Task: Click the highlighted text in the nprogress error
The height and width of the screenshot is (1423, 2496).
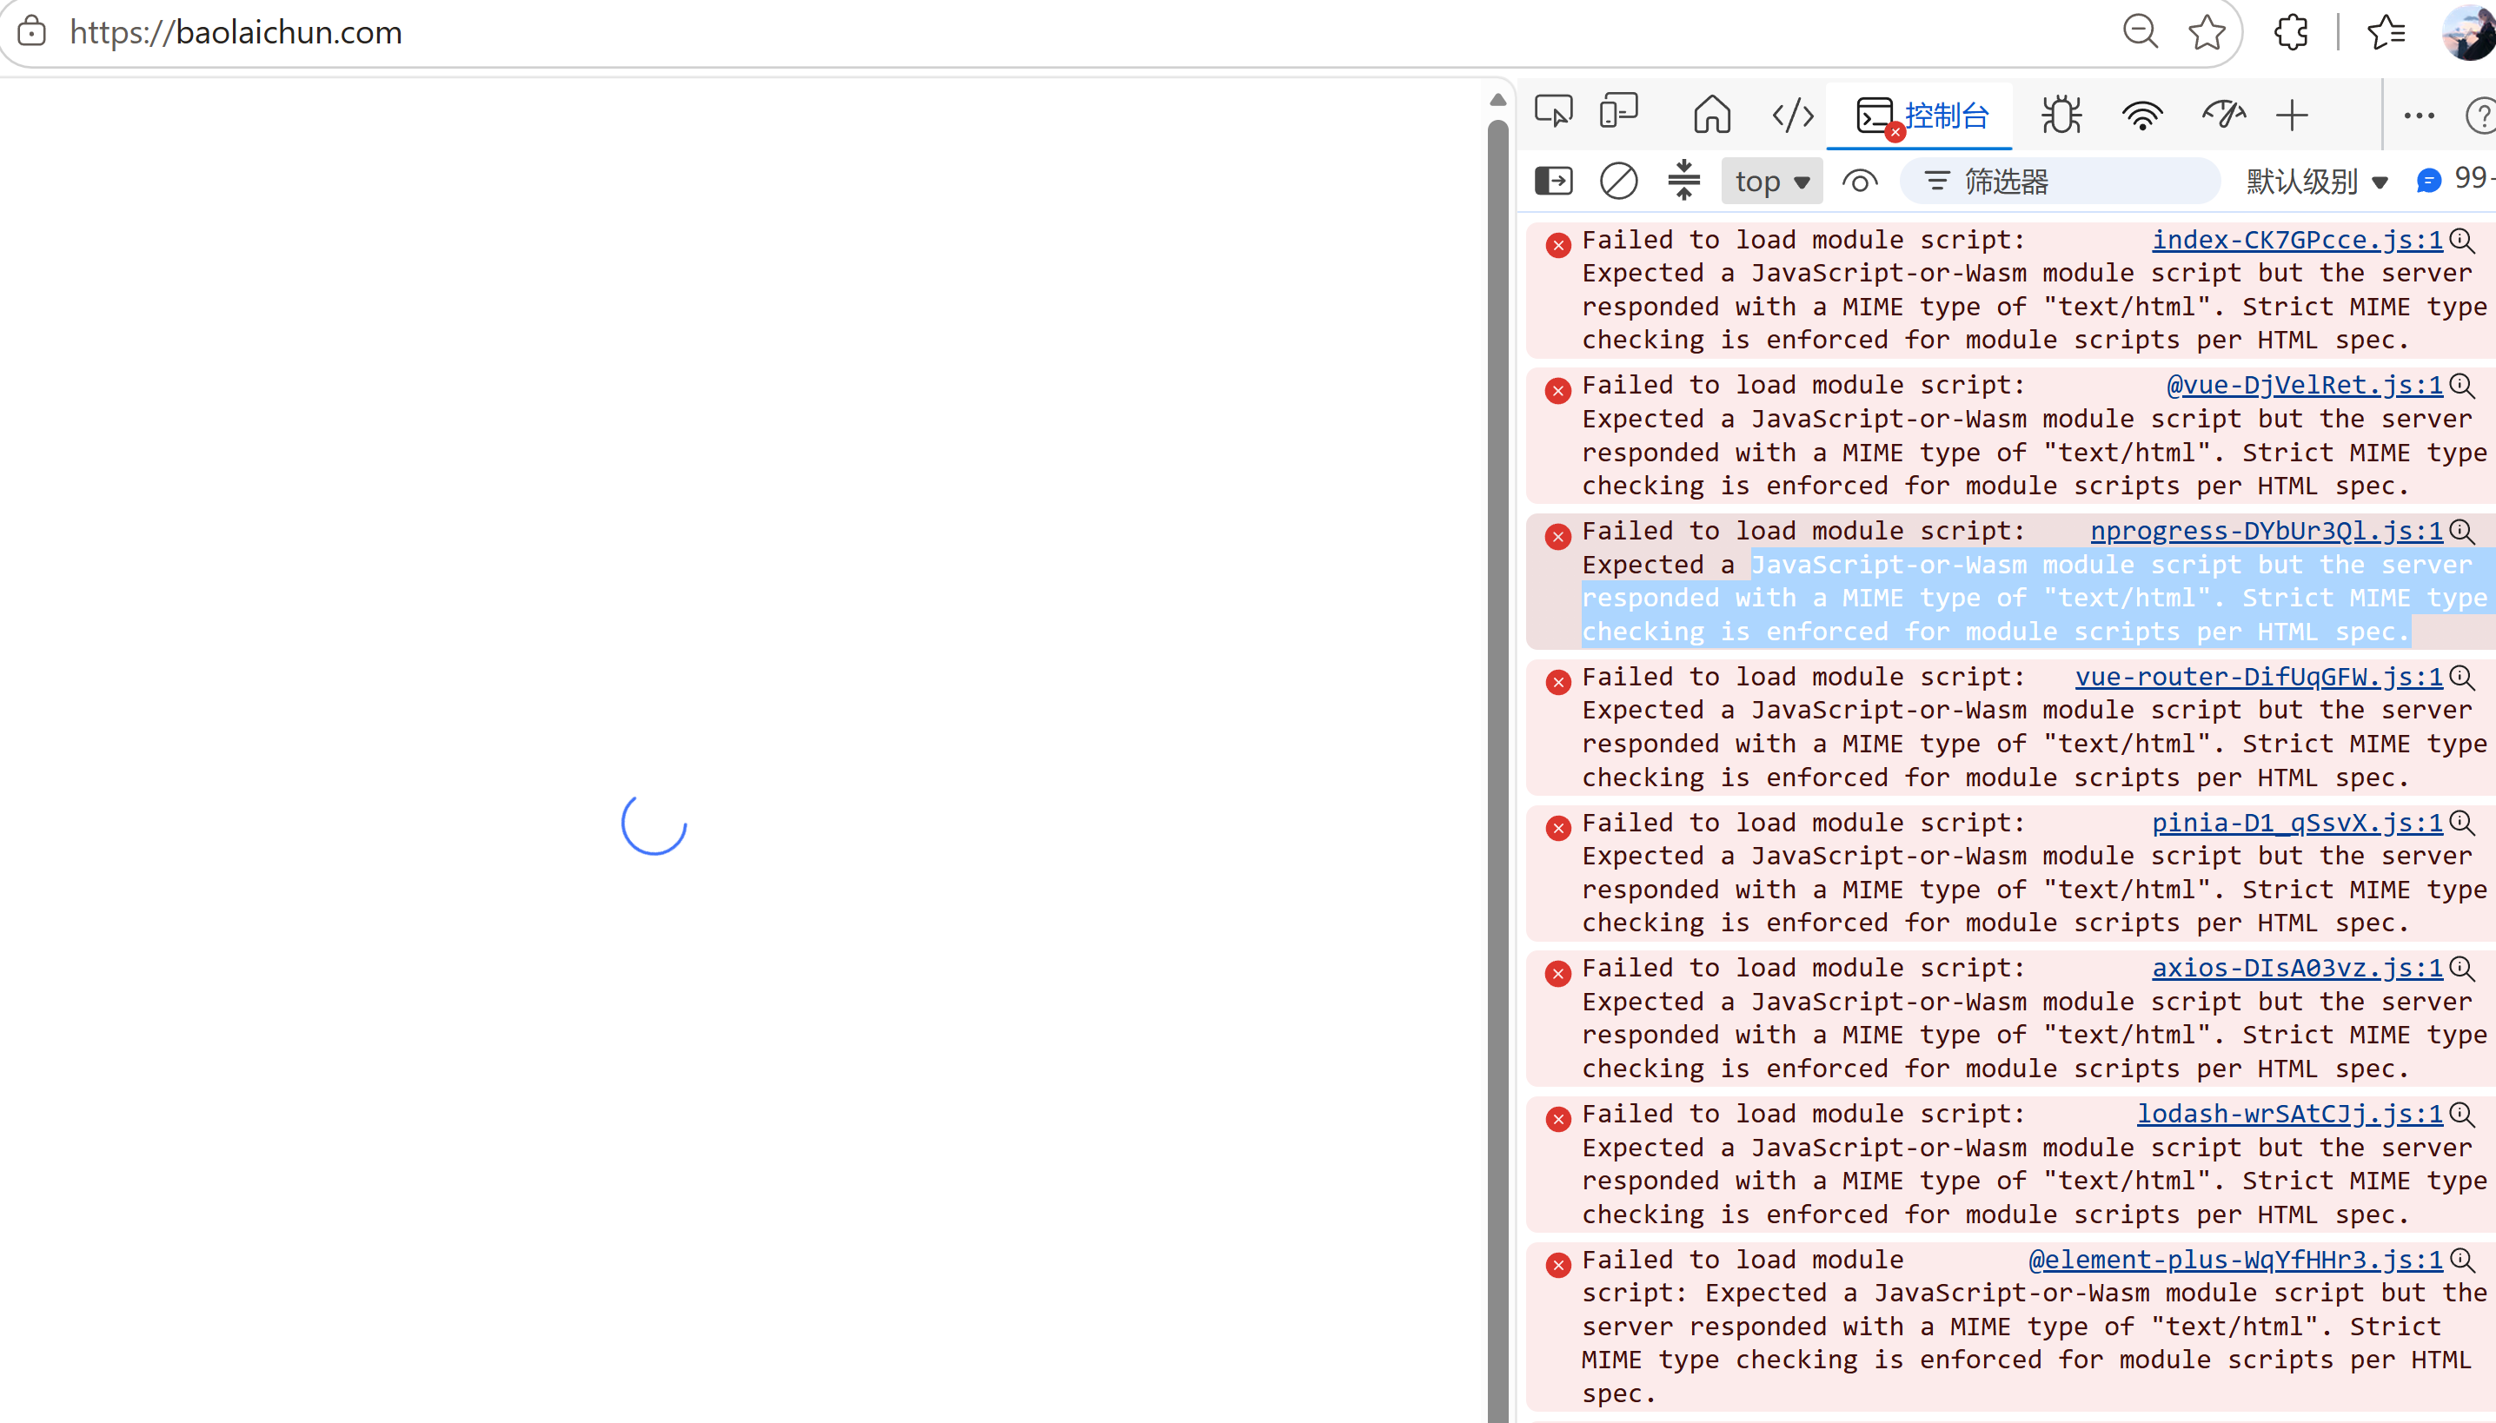Action: point(2039,598)
